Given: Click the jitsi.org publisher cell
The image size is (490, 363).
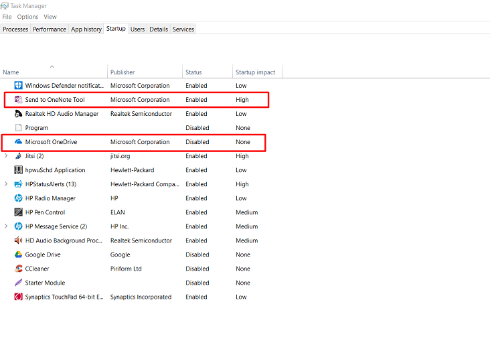Looking at the screenshot, I should click(120, 156).
